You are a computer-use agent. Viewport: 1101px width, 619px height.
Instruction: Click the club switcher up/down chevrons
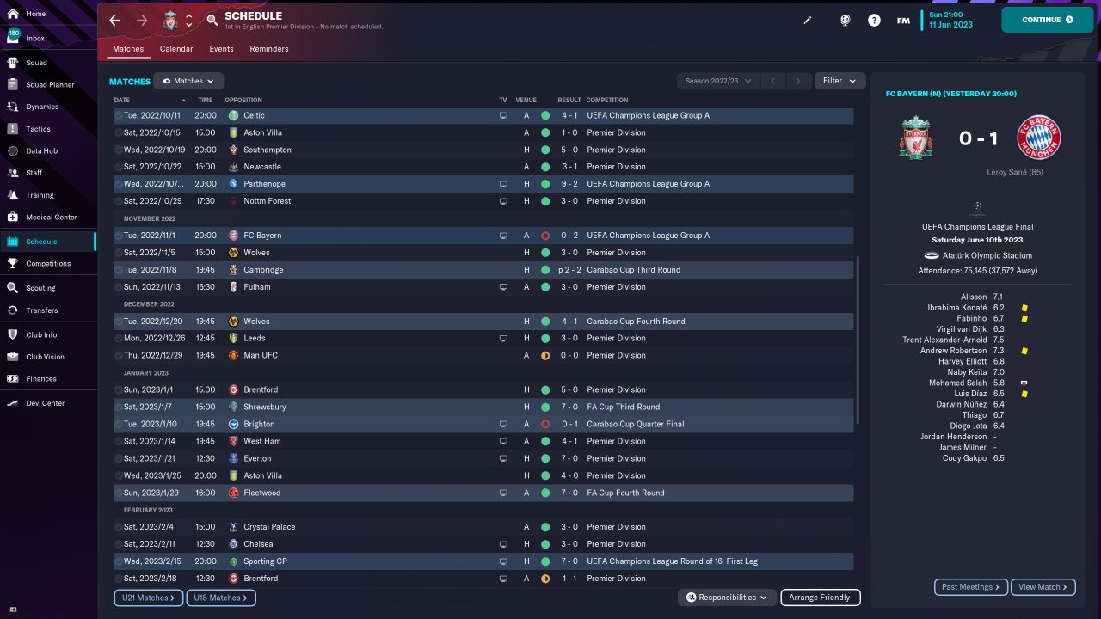tap(189, 20)
